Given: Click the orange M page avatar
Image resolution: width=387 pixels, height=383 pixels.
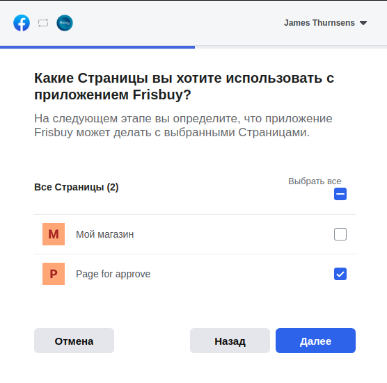Looking at the screenshot, I should (x=54, y=234).
